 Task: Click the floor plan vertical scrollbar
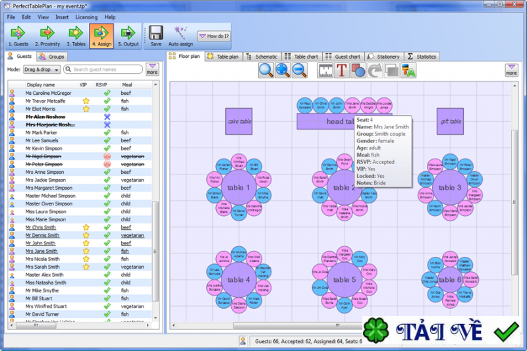pyautogui.click(x=514, y=202)
